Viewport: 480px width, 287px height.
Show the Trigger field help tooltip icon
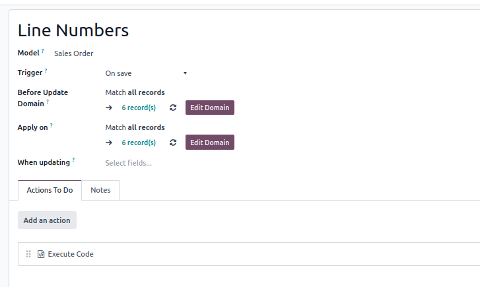tap(46, 71)
